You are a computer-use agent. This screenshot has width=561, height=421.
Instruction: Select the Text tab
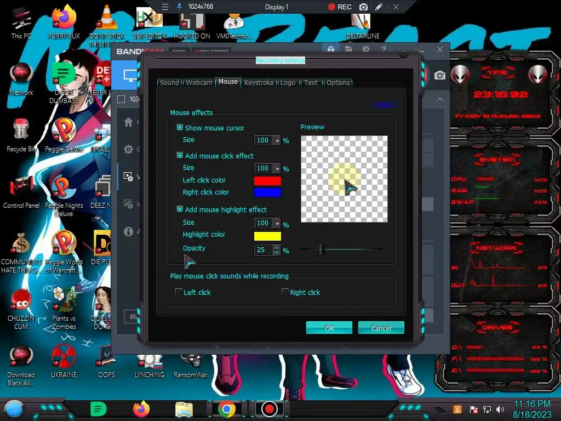pos(311,83)
